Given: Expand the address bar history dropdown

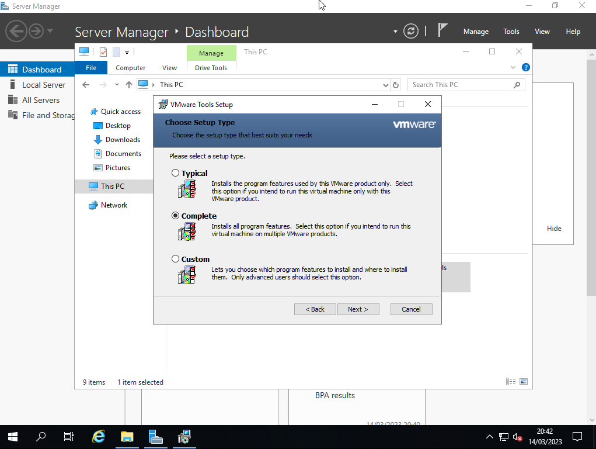Looking at the screenshot, I should [x=385, y=85].
